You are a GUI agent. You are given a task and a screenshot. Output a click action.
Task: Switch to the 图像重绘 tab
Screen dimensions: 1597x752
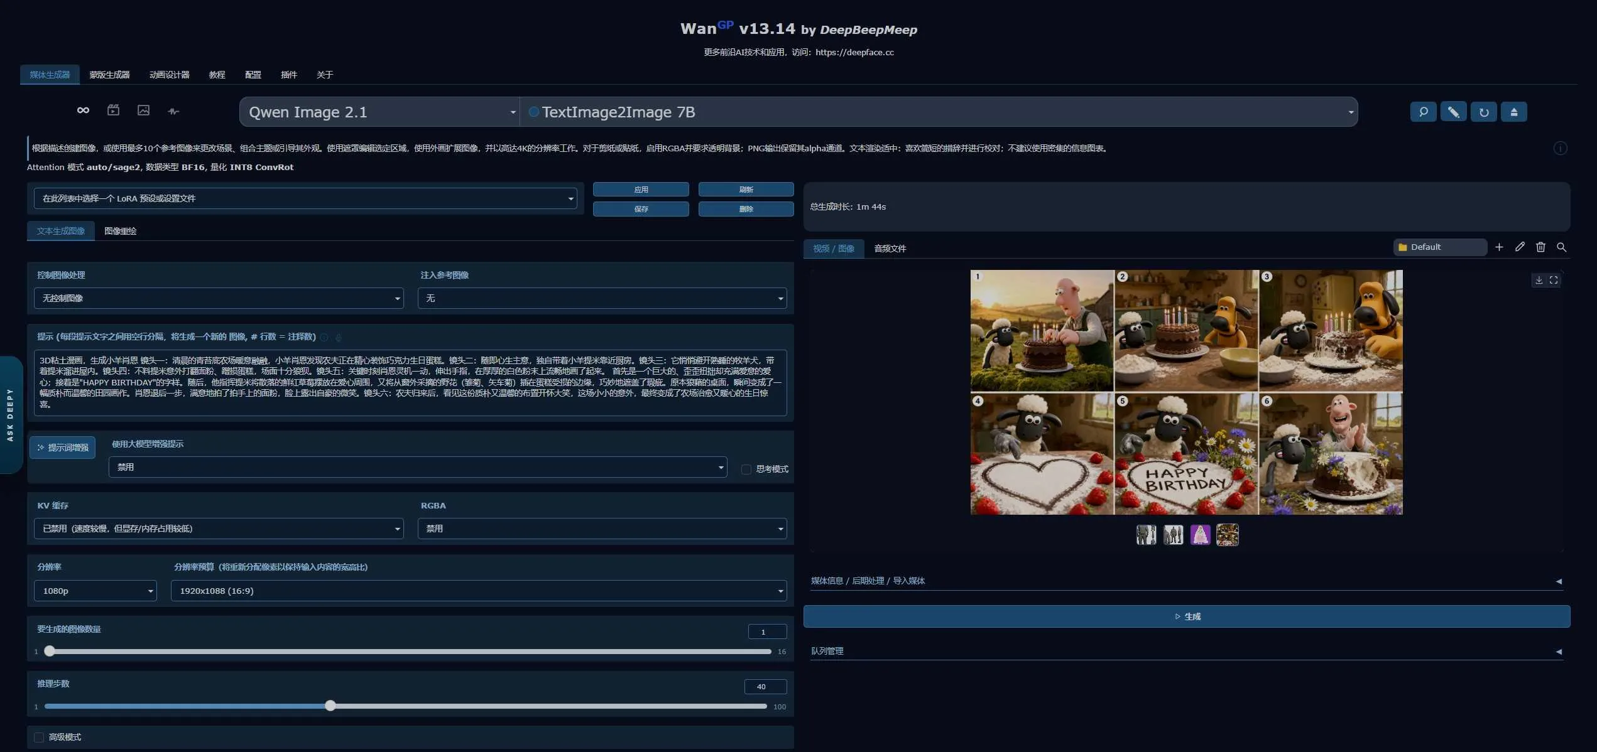[x=120, y=231]
